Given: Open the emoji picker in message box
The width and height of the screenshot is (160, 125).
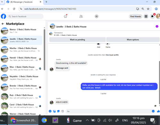Looking at the screenshot, I should [x=153, y=111].
